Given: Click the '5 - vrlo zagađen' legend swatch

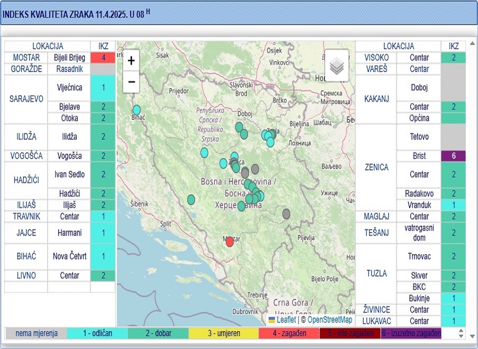Looking at the screenshot, I should (x=350, y=333).
